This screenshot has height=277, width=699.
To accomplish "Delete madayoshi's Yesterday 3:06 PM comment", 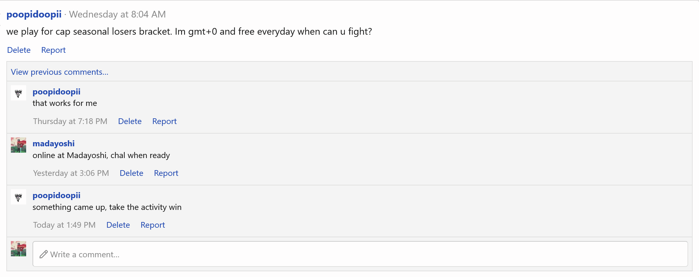I will click(x=131, y=173).
